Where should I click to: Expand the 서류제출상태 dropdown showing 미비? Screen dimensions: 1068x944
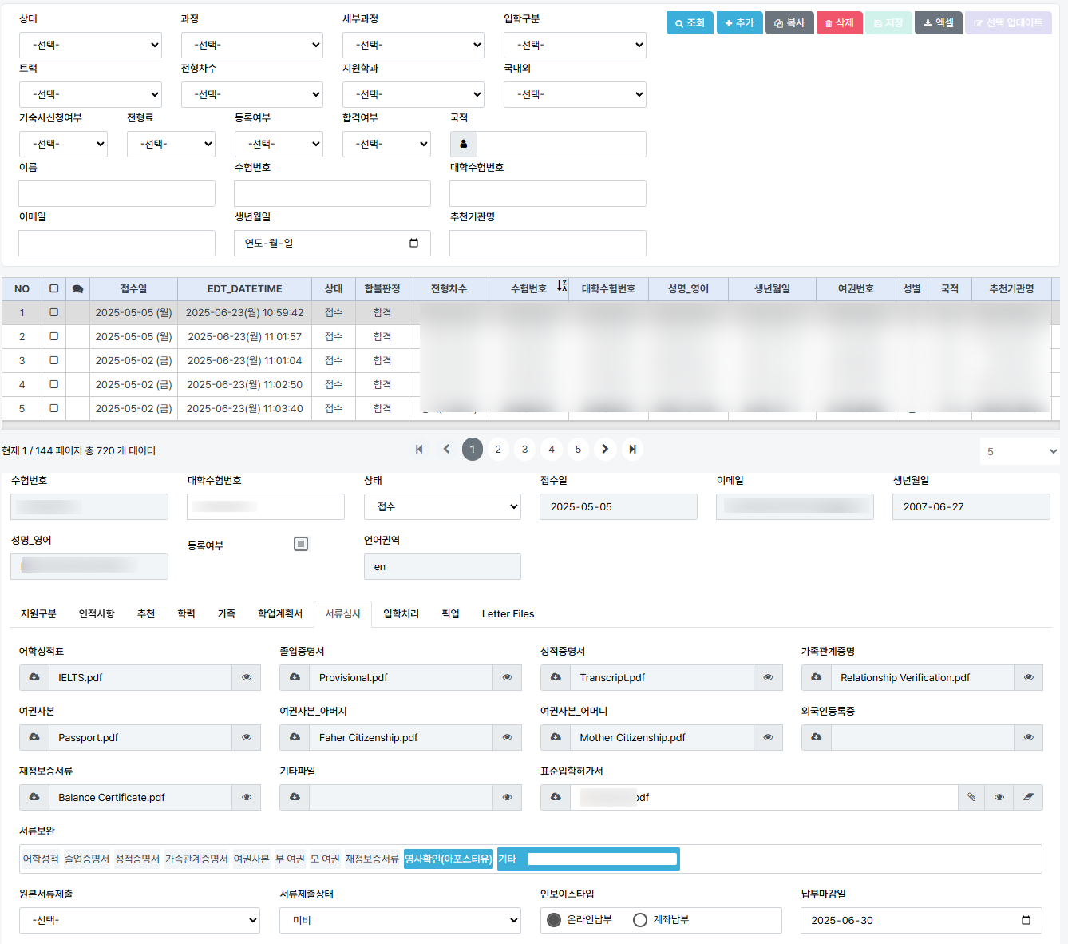[x=400, y=920]
